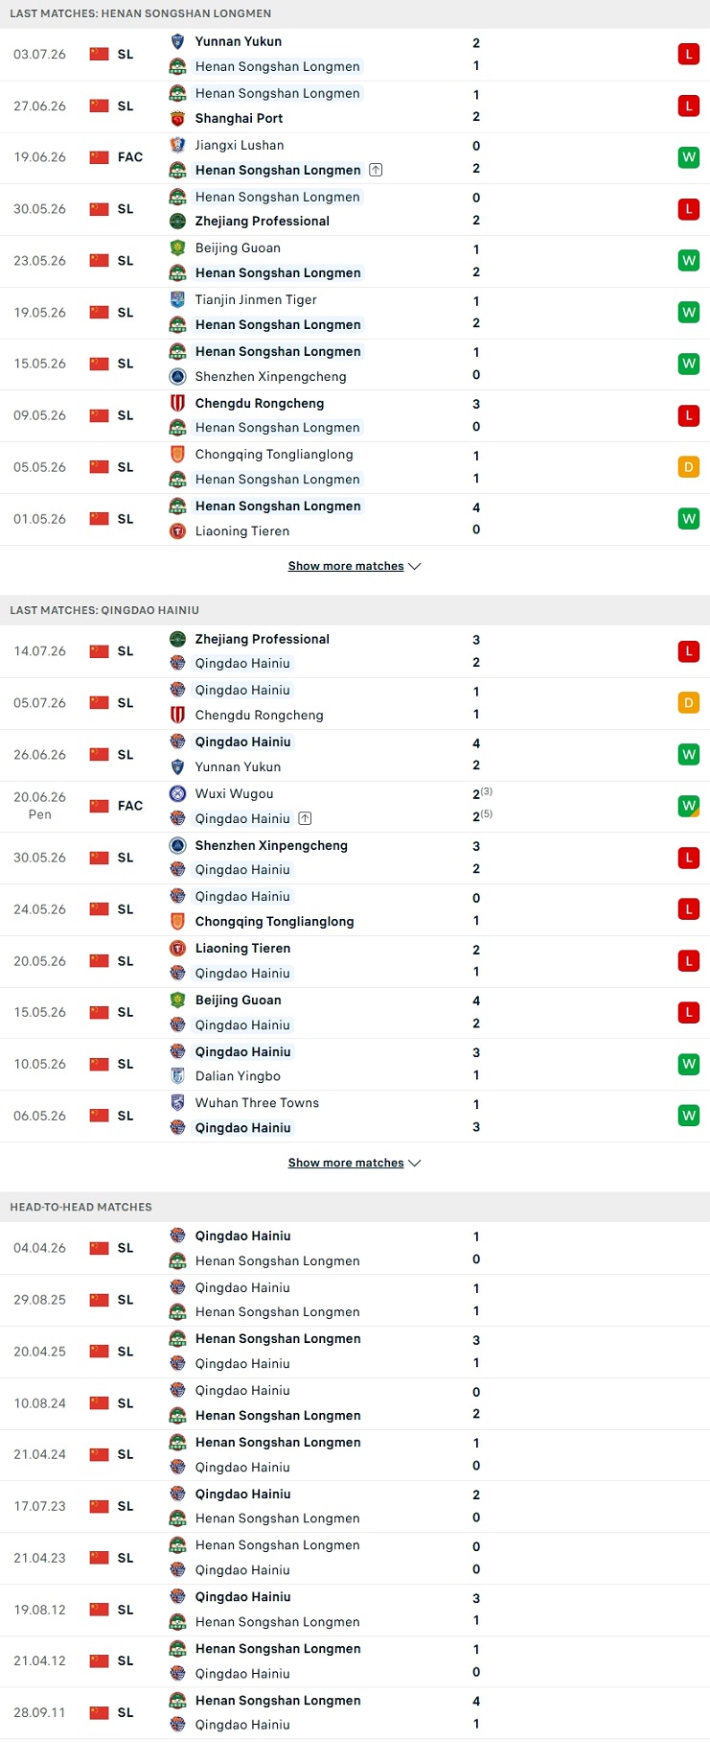Screen dimensions: 710x1742
Task: Click the chevron next to the second Show more matches
Action: point(415,1163)
